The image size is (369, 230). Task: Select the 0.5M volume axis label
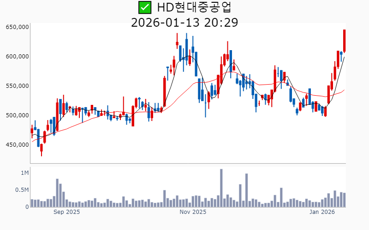coord(22,190)
